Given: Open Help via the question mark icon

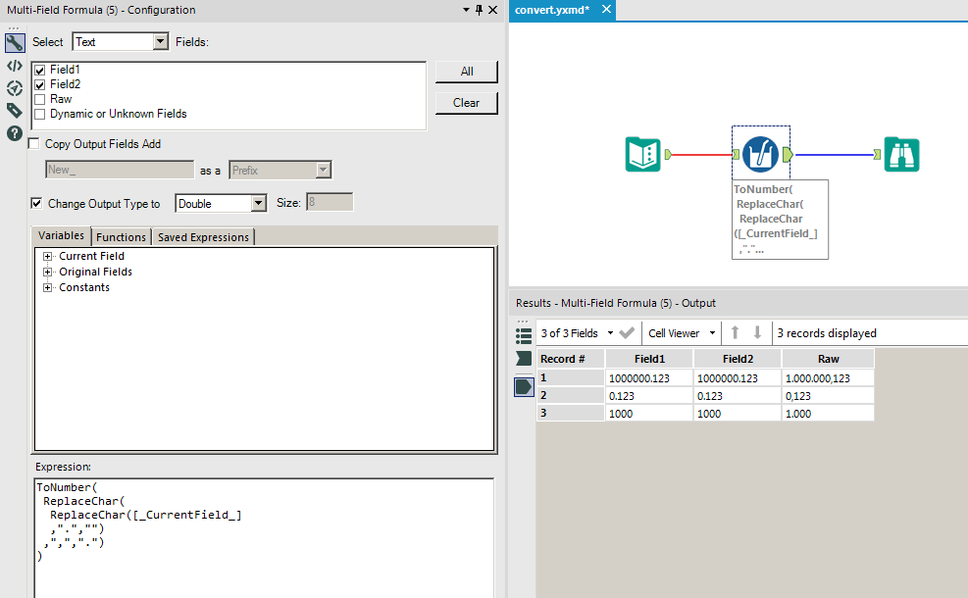Looking at the screenshot, I should pos(13,132).
